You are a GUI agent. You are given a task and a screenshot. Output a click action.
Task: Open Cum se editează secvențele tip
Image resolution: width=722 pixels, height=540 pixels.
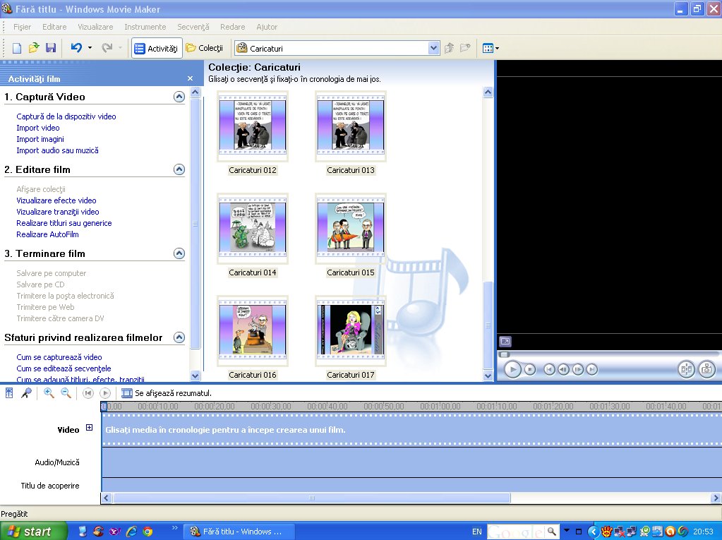click(64, 368)
